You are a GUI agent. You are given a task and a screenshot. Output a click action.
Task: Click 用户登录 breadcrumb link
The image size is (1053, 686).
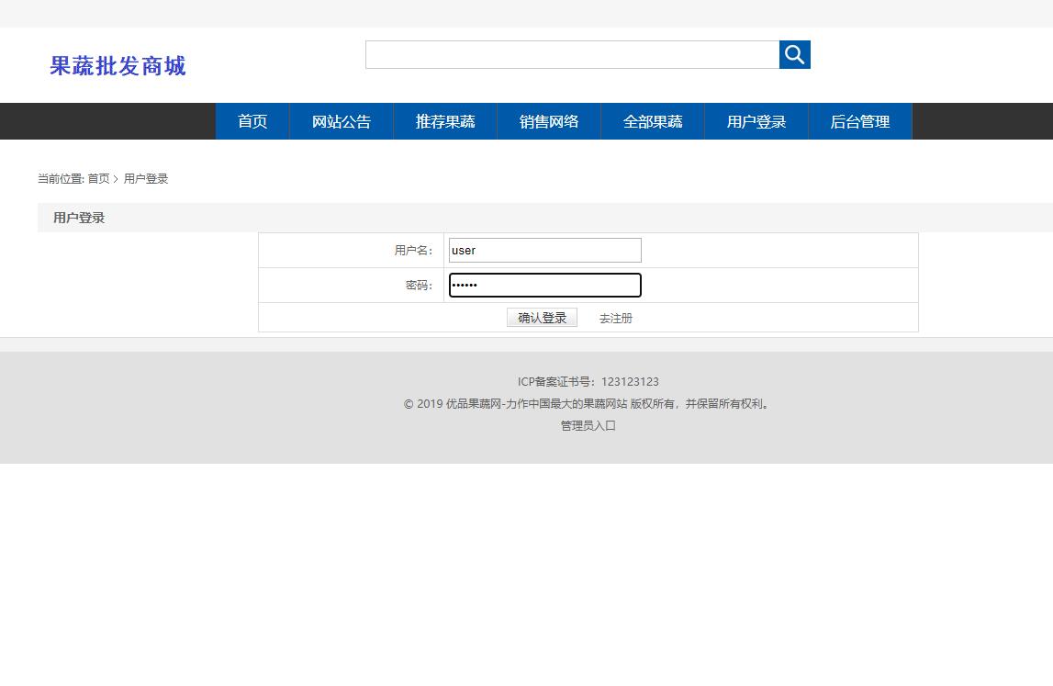[145, 178]
